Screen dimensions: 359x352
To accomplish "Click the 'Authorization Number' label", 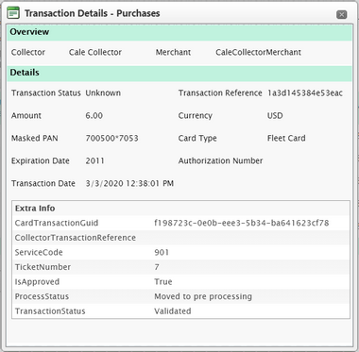I will point(220,161).
